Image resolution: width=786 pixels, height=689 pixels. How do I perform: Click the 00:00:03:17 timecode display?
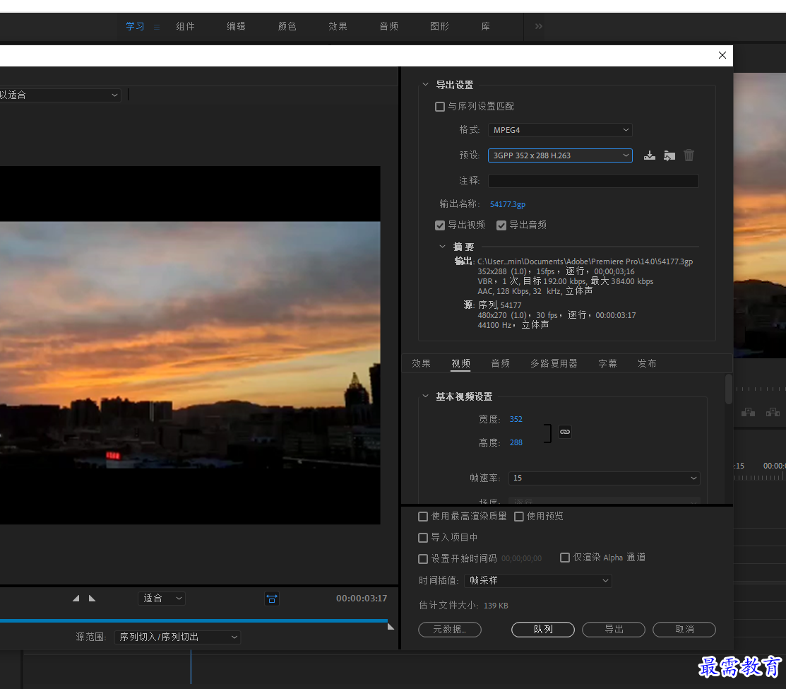pos(362,599)
